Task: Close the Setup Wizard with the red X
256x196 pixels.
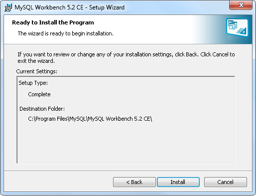Action: [241, 5]
